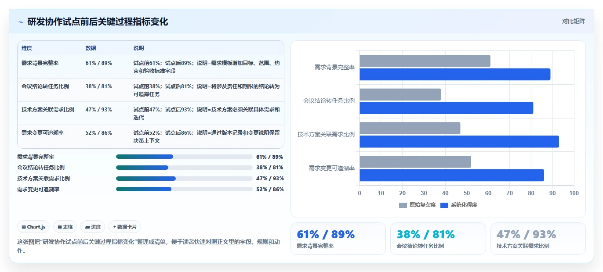Viewport: 603px width, 272px height.
Task: Click 38% / 81% value right of progress bar
Action: coord(270,168)
